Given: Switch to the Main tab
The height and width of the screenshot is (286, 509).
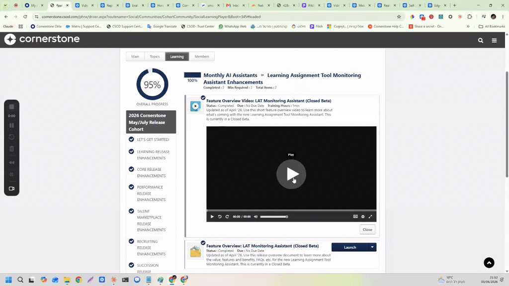Looking at the screenshot, I should click(135, 57).
